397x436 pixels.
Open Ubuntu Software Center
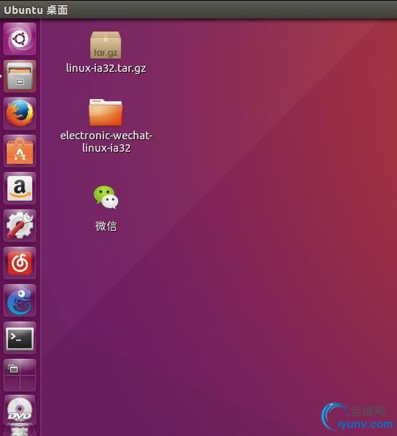point(20,151)
